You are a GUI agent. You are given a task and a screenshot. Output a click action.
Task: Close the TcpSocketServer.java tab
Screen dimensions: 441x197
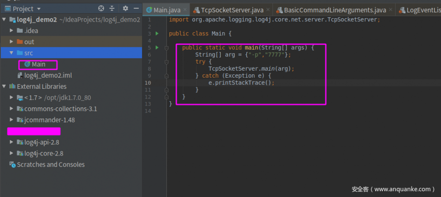tap(268, 10)
